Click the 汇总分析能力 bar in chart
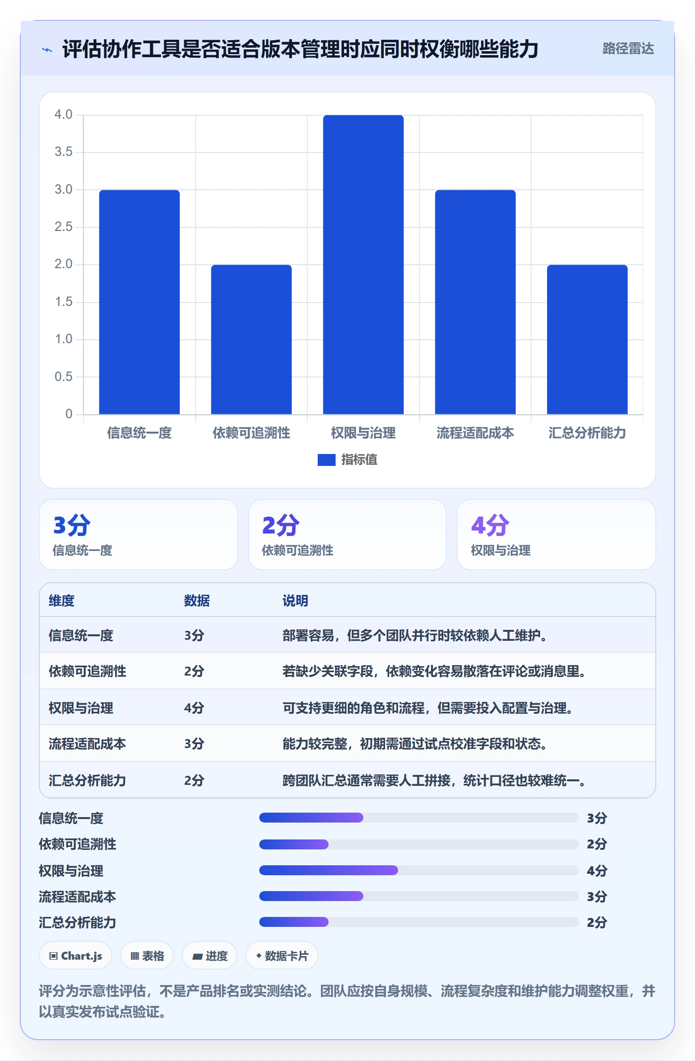 tap(587, 339)
